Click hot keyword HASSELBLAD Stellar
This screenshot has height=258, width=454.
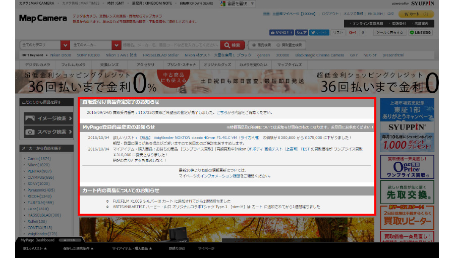coord(161,55)
